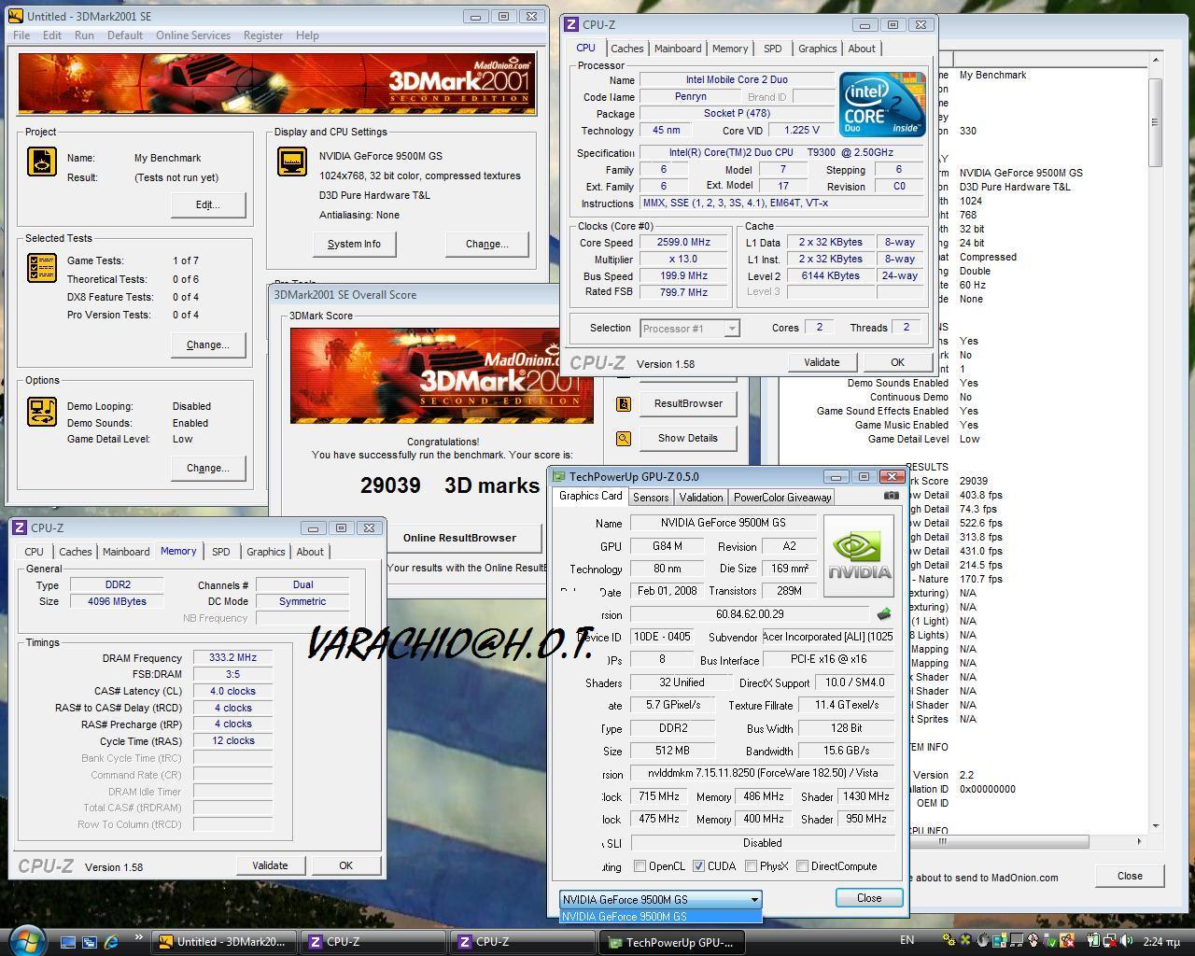Open the File menu
The width and height of the screenshot is (1195, 956).
click(x=21, y=35)
